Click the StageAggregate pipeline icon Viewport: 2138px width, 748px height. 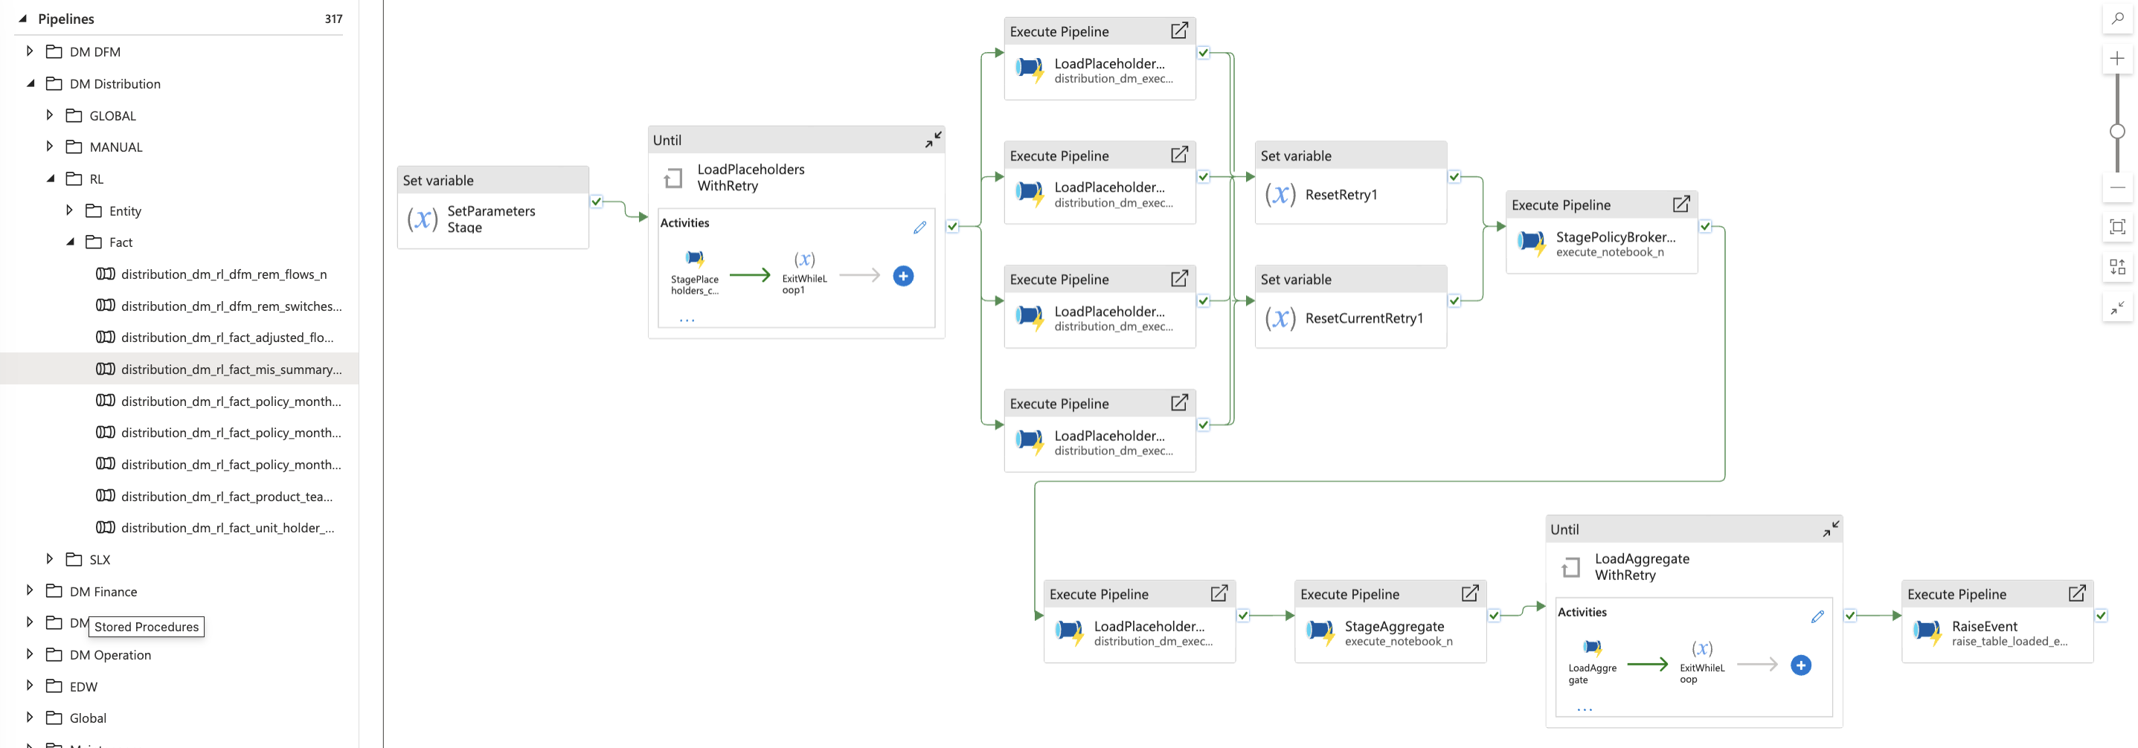click(x=1320, y=633)
